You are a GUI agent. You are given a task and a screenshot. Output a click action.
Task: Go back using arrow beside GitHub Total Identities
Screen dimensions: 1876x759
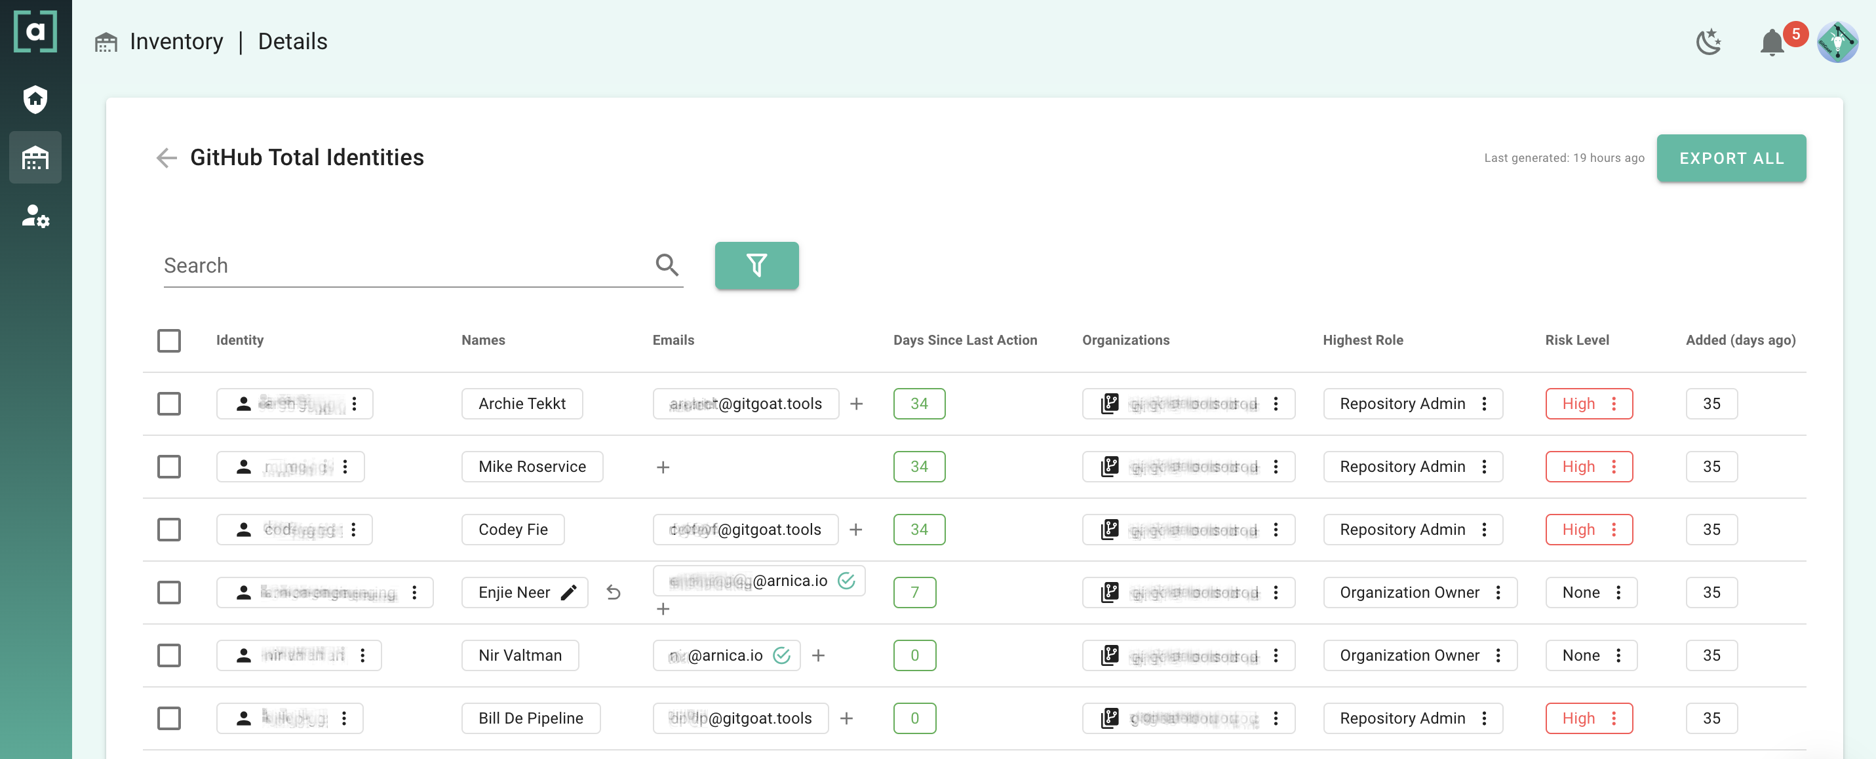click(166, 157)
